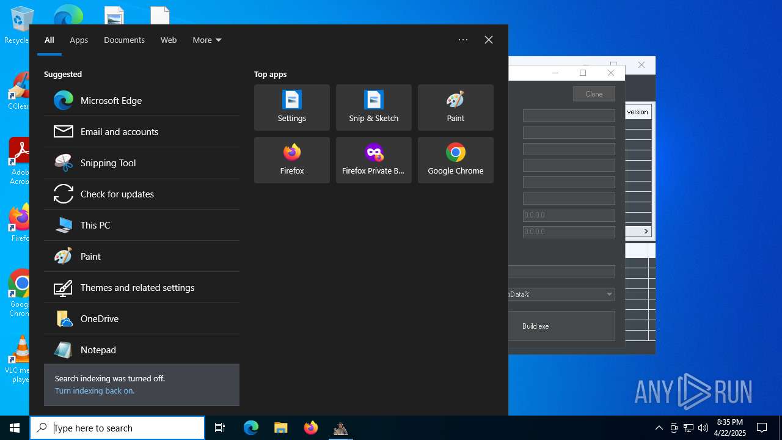The height and width of the screenshot is (440, 782).
Task: Open Firefox from taskbar
Action: (x=310, y=428)
